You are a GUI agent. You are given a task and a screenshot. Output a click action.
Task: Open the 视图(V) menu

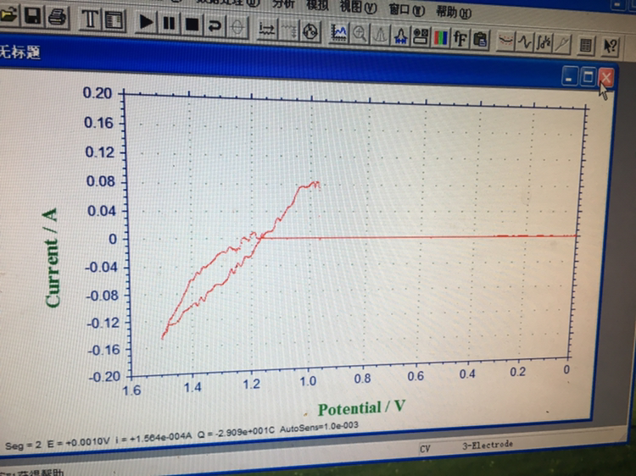click(x=358, y=8)
